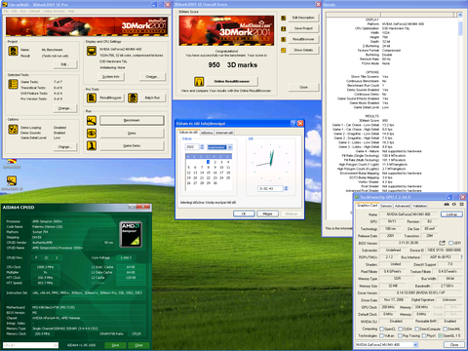Click OK in the date and time dialog
The image size is (468, 351).
point(244,214)
